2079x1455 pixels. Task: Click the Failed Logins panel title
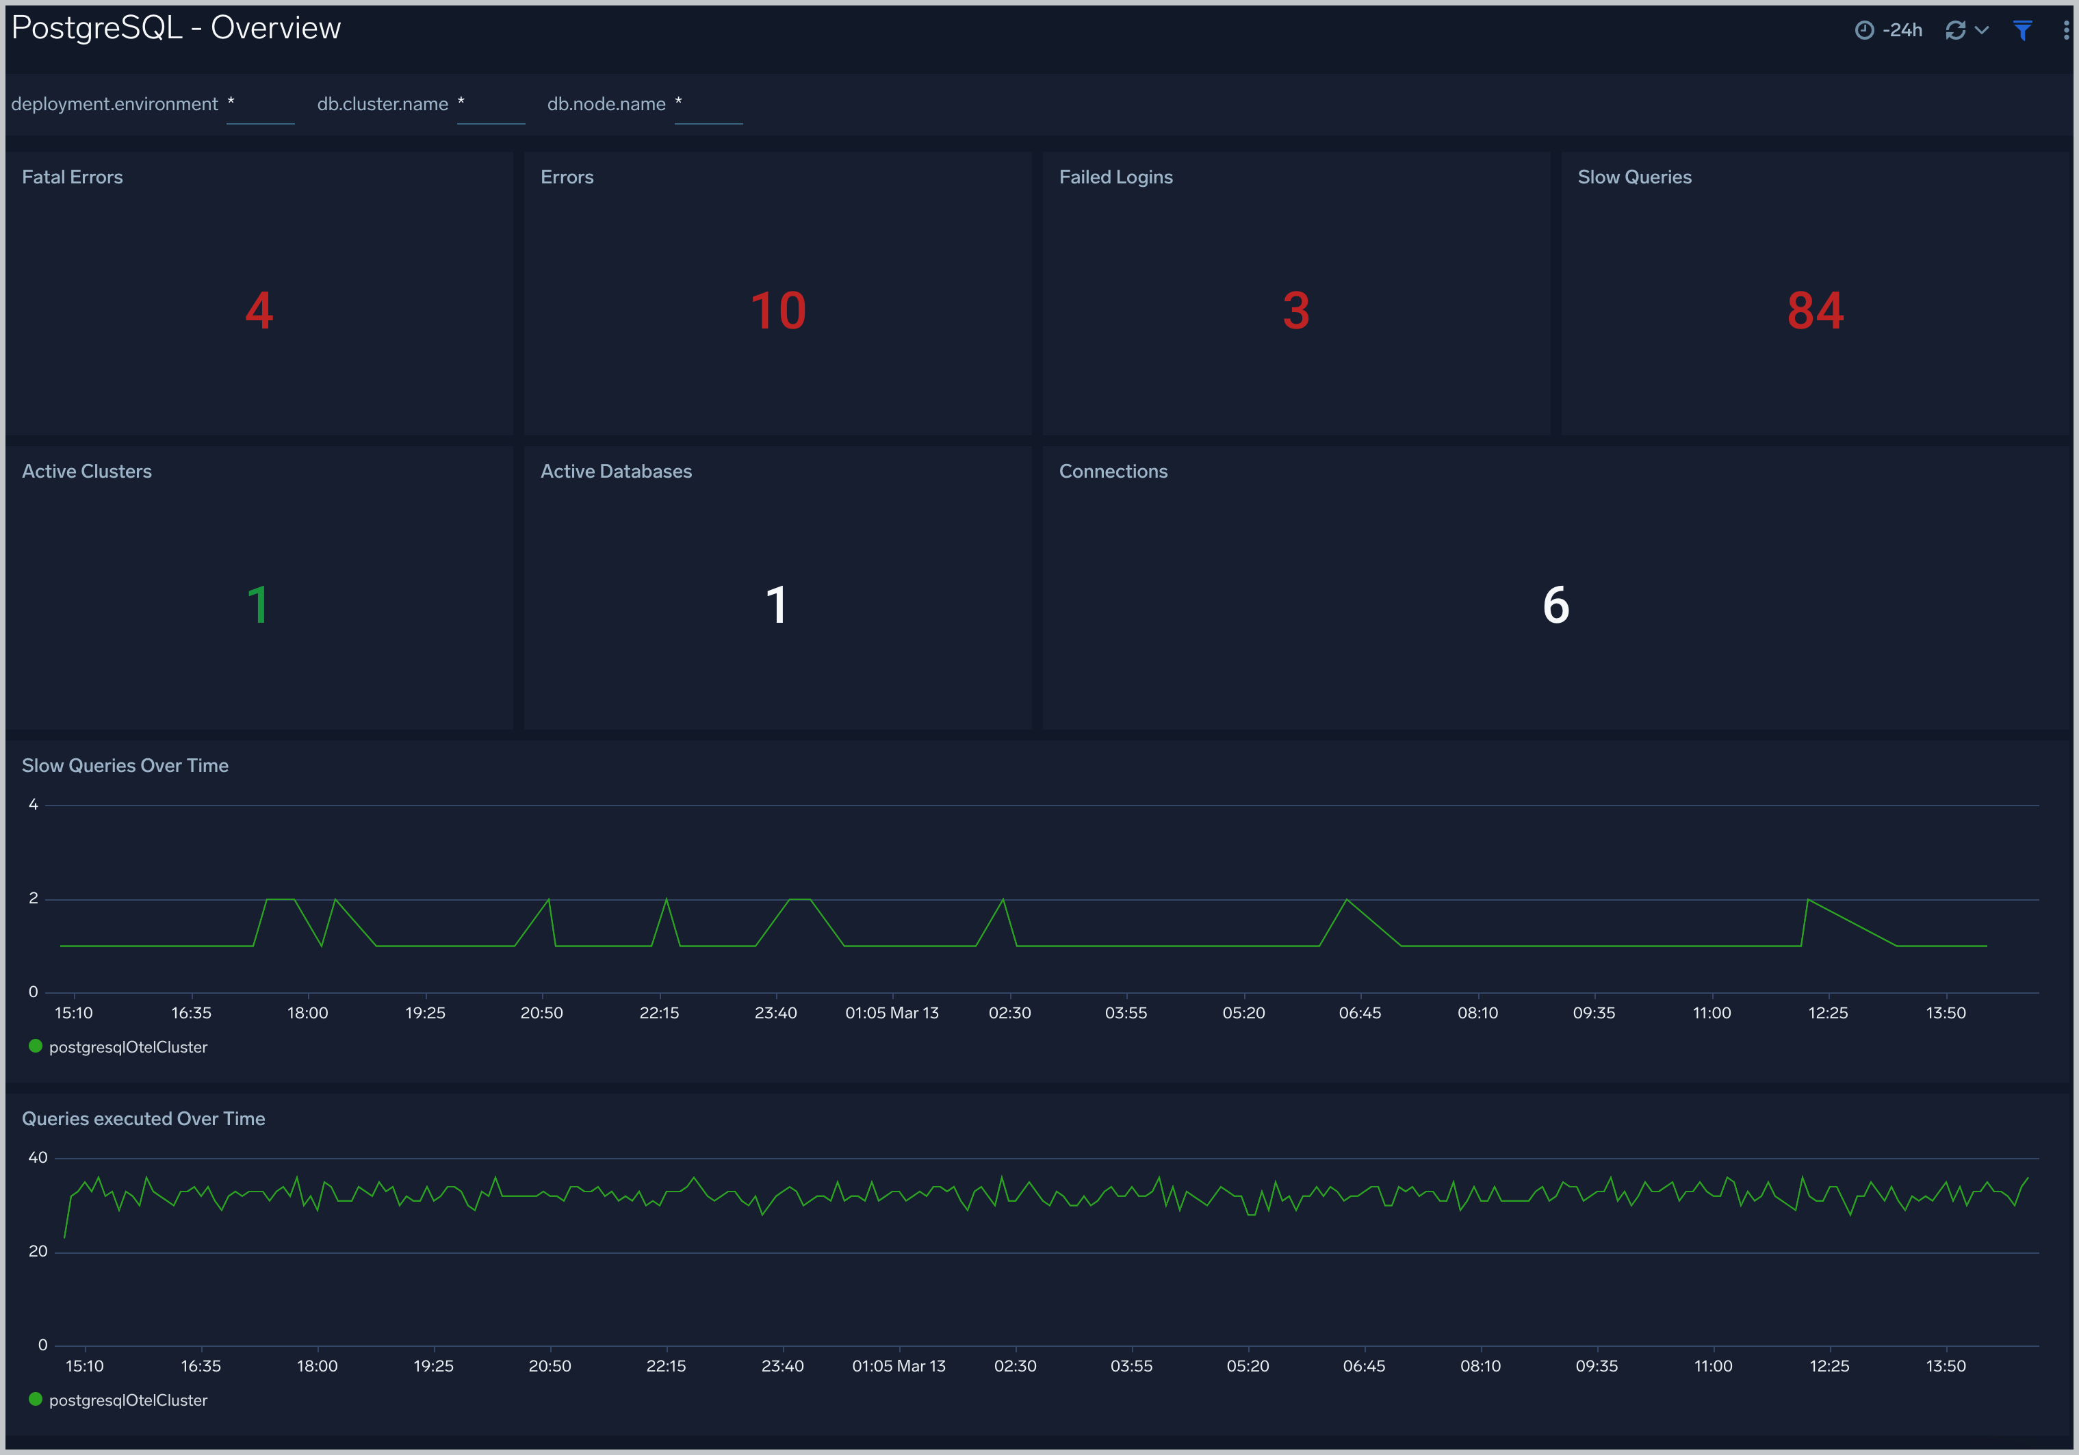(x=1115, y=177)
